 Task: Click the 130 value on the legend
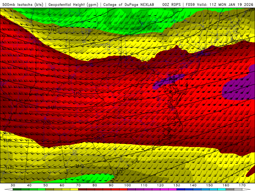pyautogui.click(x=177, y=185)
